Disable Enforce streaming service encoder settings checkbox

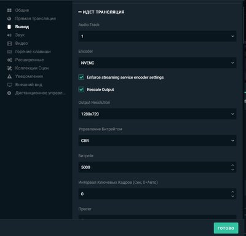click(81, 77)
